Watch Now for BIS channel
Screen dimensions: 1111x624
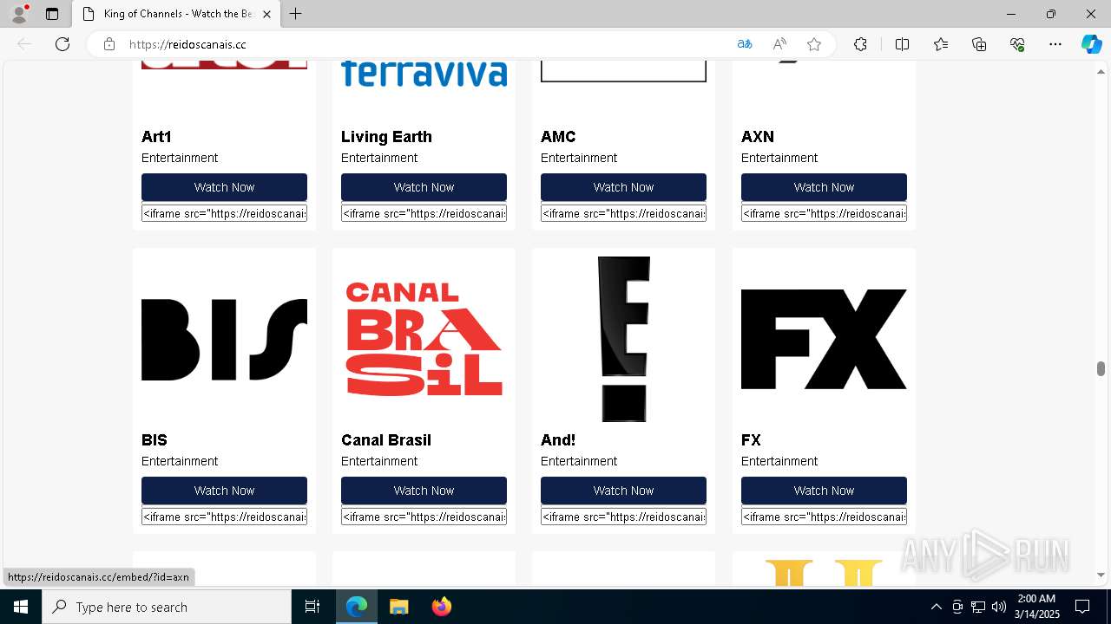pos(224,491)
